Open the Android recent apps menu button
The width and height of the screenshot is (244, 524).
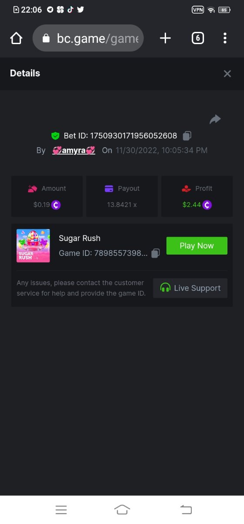point(61,510)
